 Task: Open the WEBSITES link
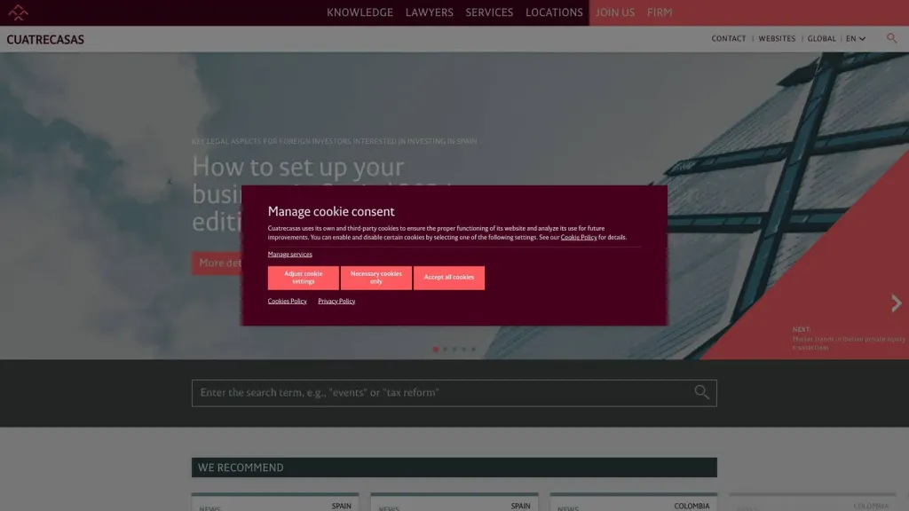(777, 38)
